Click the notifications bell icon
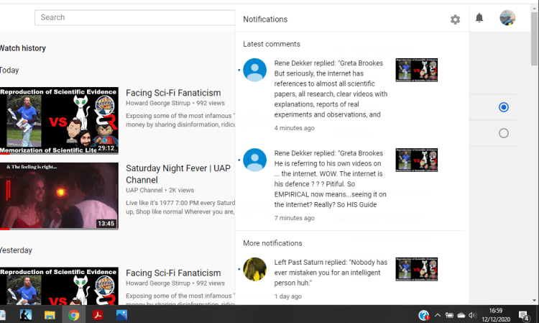This screenshot has width=539, height=323. pyautogui.click(x=479, y=18)
